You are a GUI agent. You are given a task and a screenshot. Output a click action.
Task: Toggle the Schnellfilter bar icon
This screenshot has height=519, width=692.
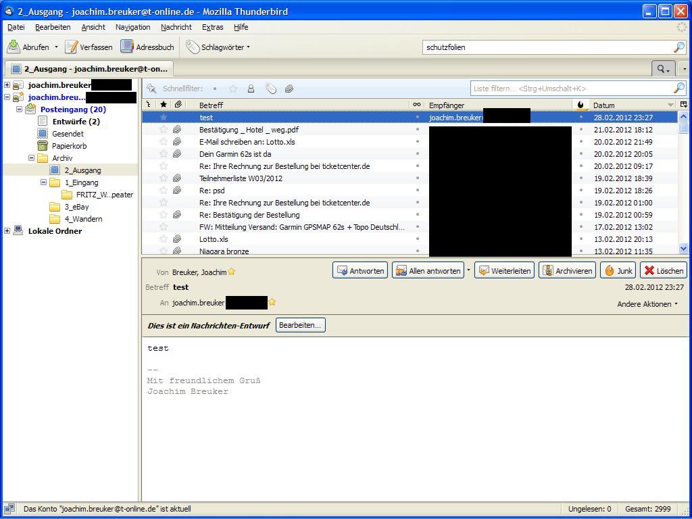152,89
